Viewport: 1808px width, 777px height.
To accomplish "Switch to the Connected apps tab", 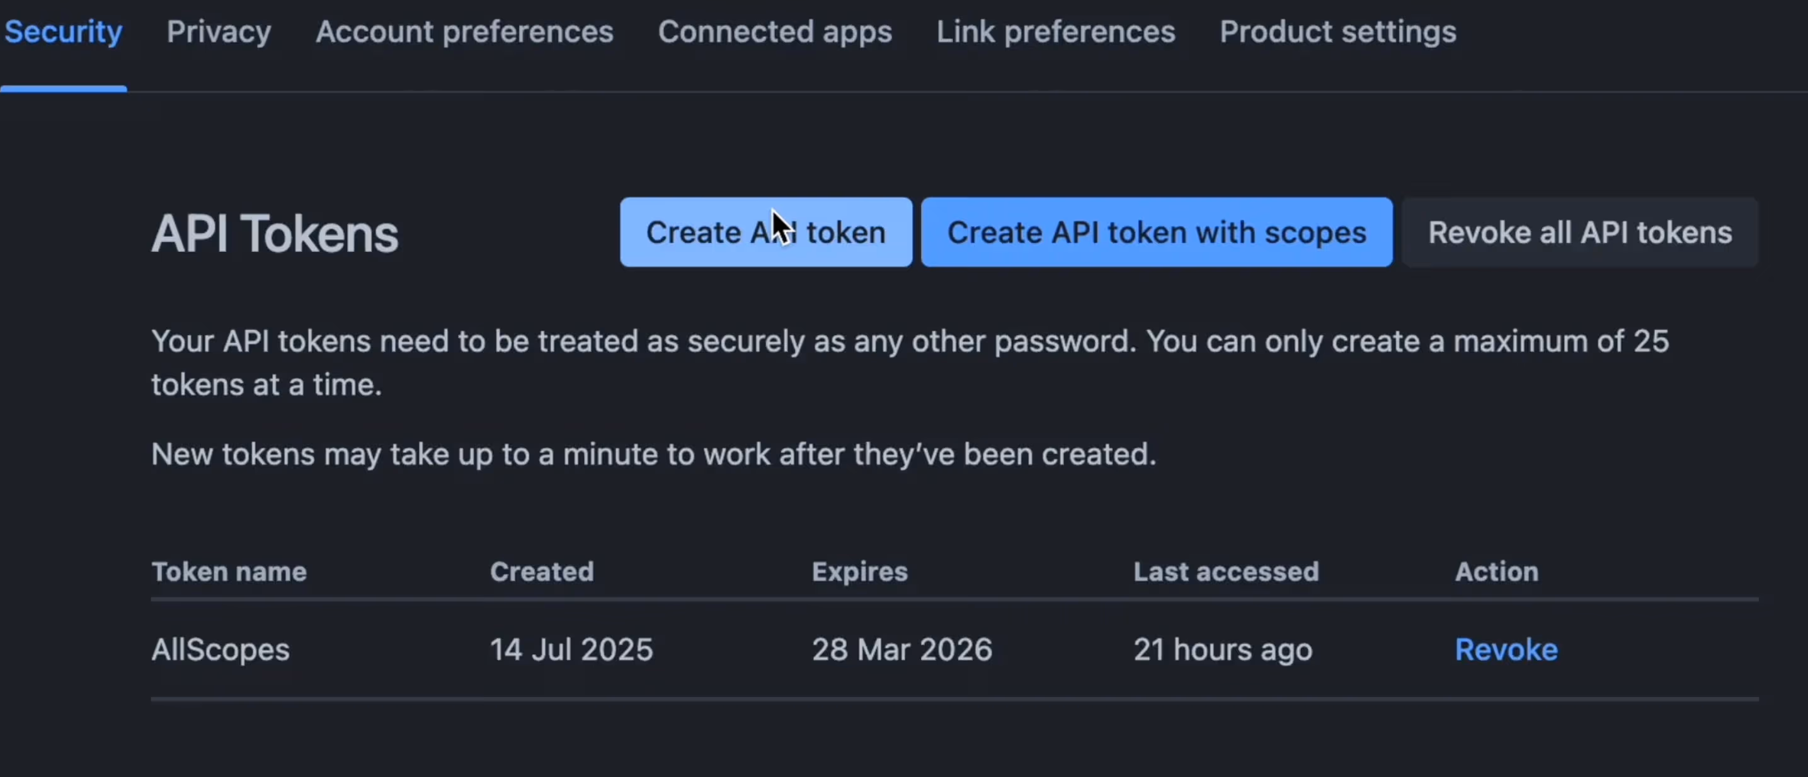I will pos(775,32).
